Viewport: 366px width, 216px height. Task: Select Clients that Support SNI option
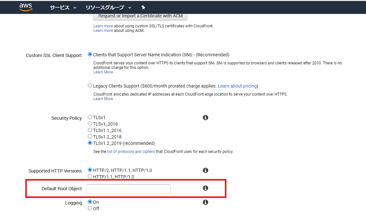point(90,54)
